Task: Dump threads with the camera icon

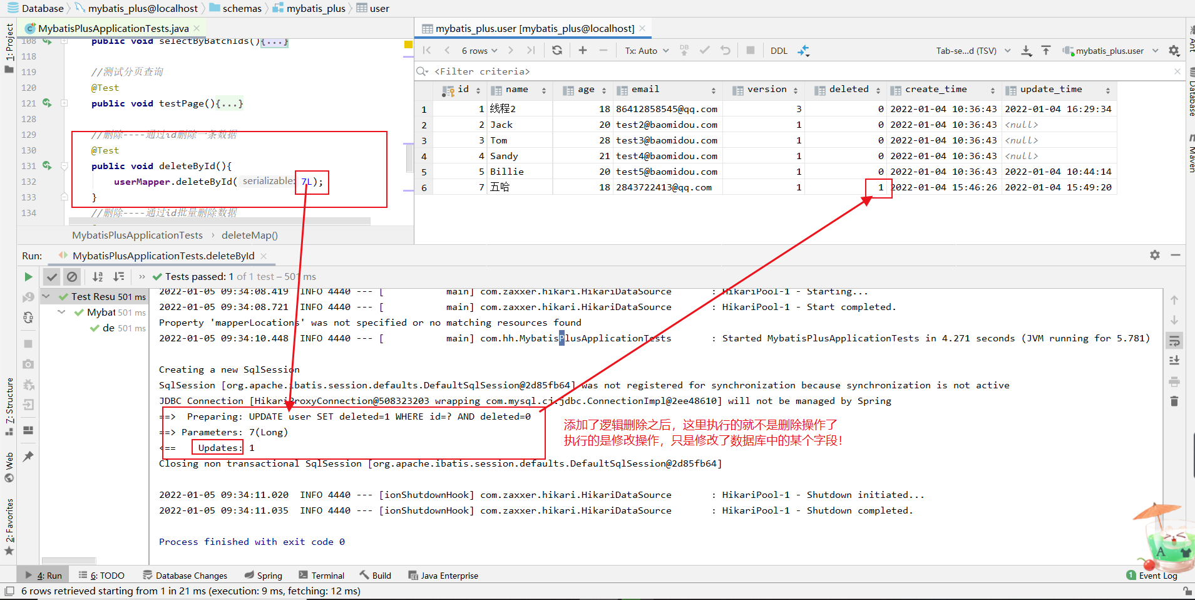Action: [x=28, y=364]
